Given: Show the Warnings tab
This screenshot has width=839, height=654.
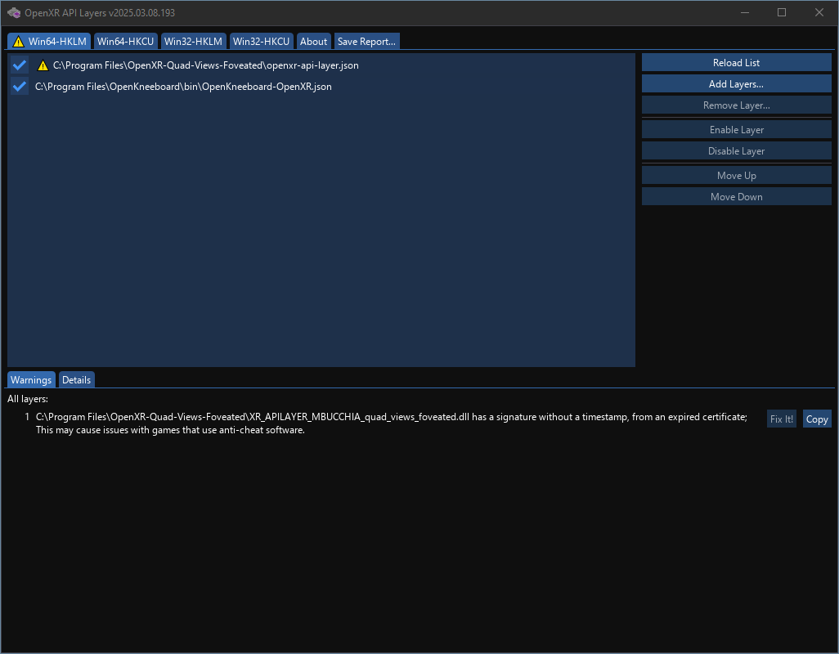Looking at the screenshot, I should 31,379.
